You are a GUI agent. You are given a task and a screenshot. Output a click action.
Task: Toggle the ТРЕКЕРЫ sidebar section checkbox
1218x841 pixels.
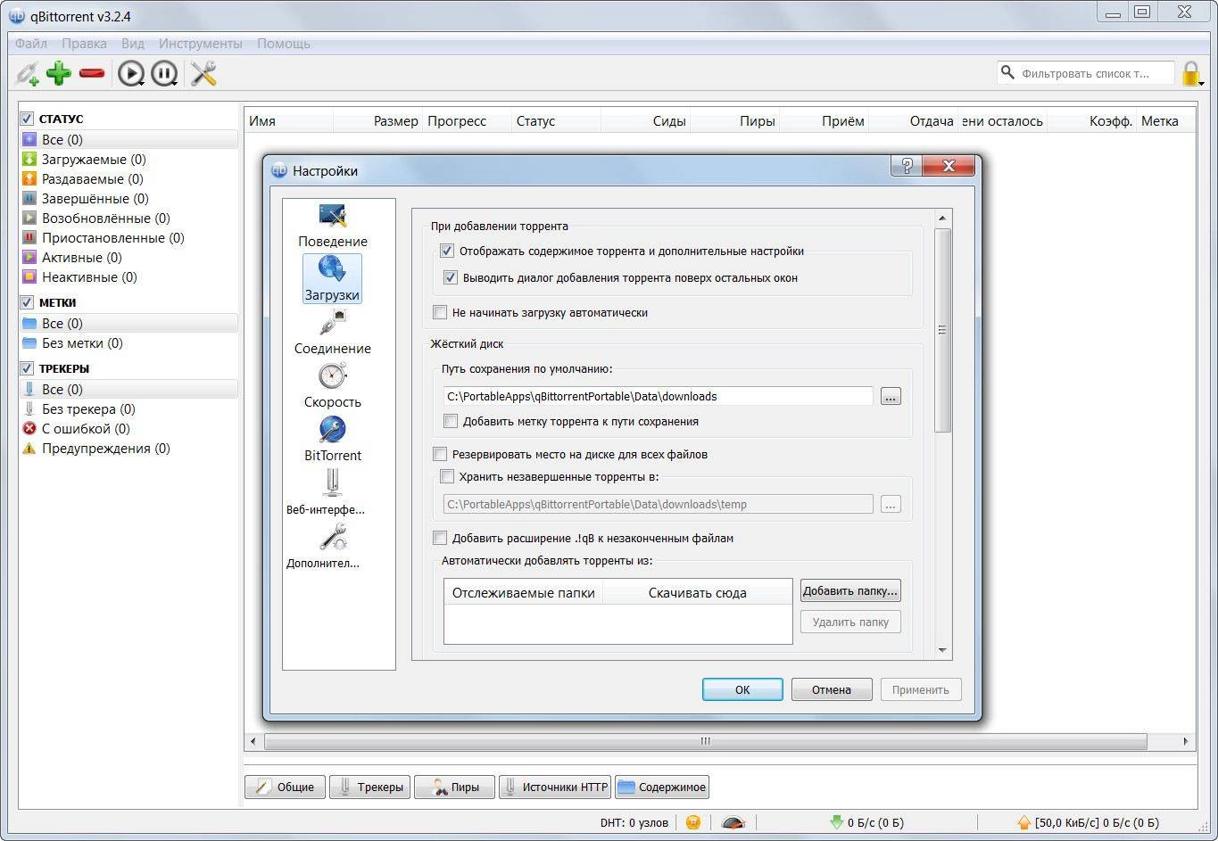[x=27, y=368]
